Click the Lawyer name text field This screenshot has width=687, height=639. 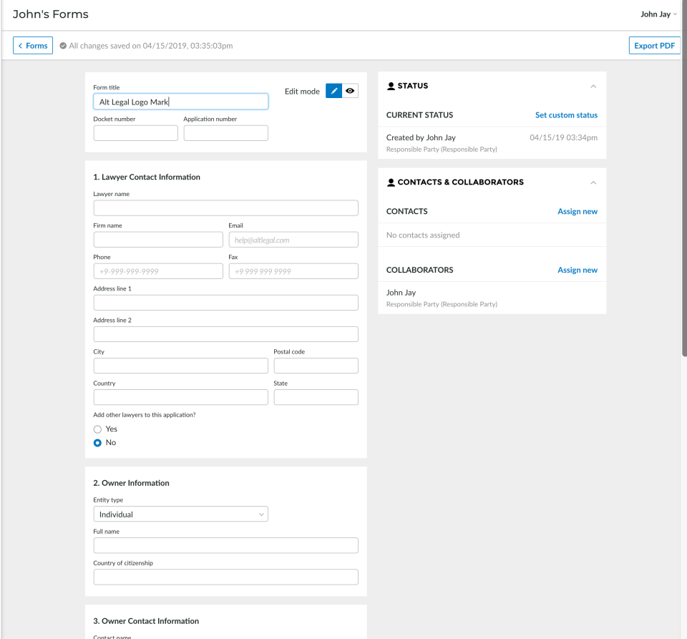coord(225,208)
